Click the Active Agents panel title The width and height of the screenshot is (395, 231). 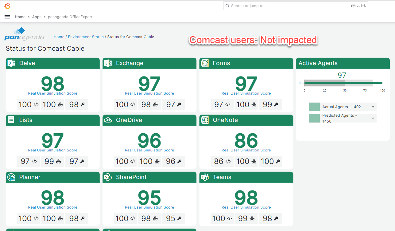tap(318, 63)
